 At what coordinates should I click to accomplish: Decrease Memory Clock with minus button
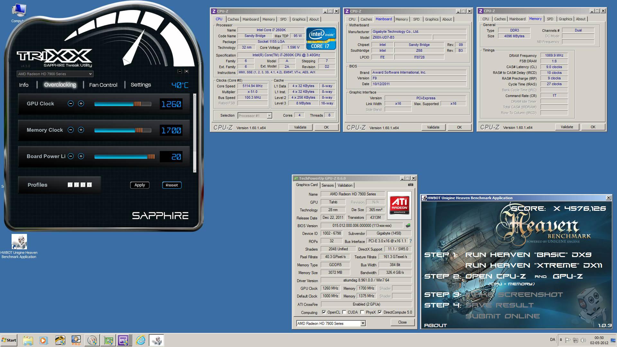coord(71,130)
